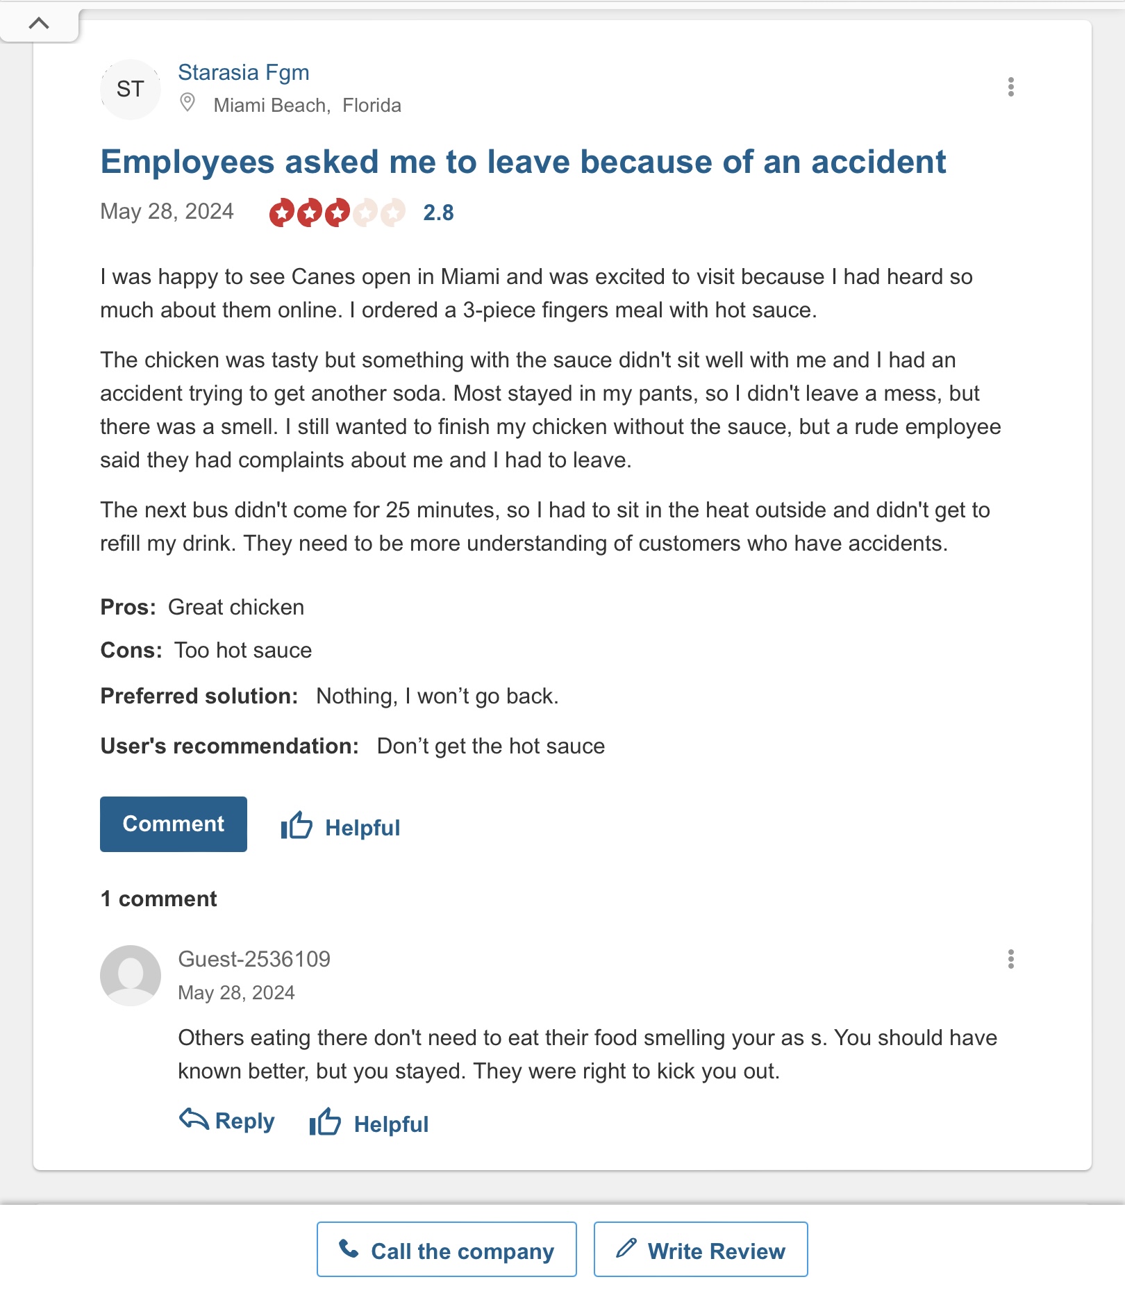Open the review title link
Screen dimensions: 1125x1309
(522, 162)
